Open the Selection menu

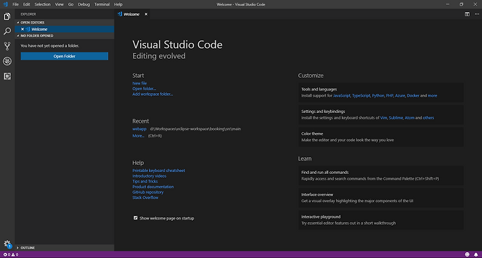pyautogui.click(x=42, y=4)
